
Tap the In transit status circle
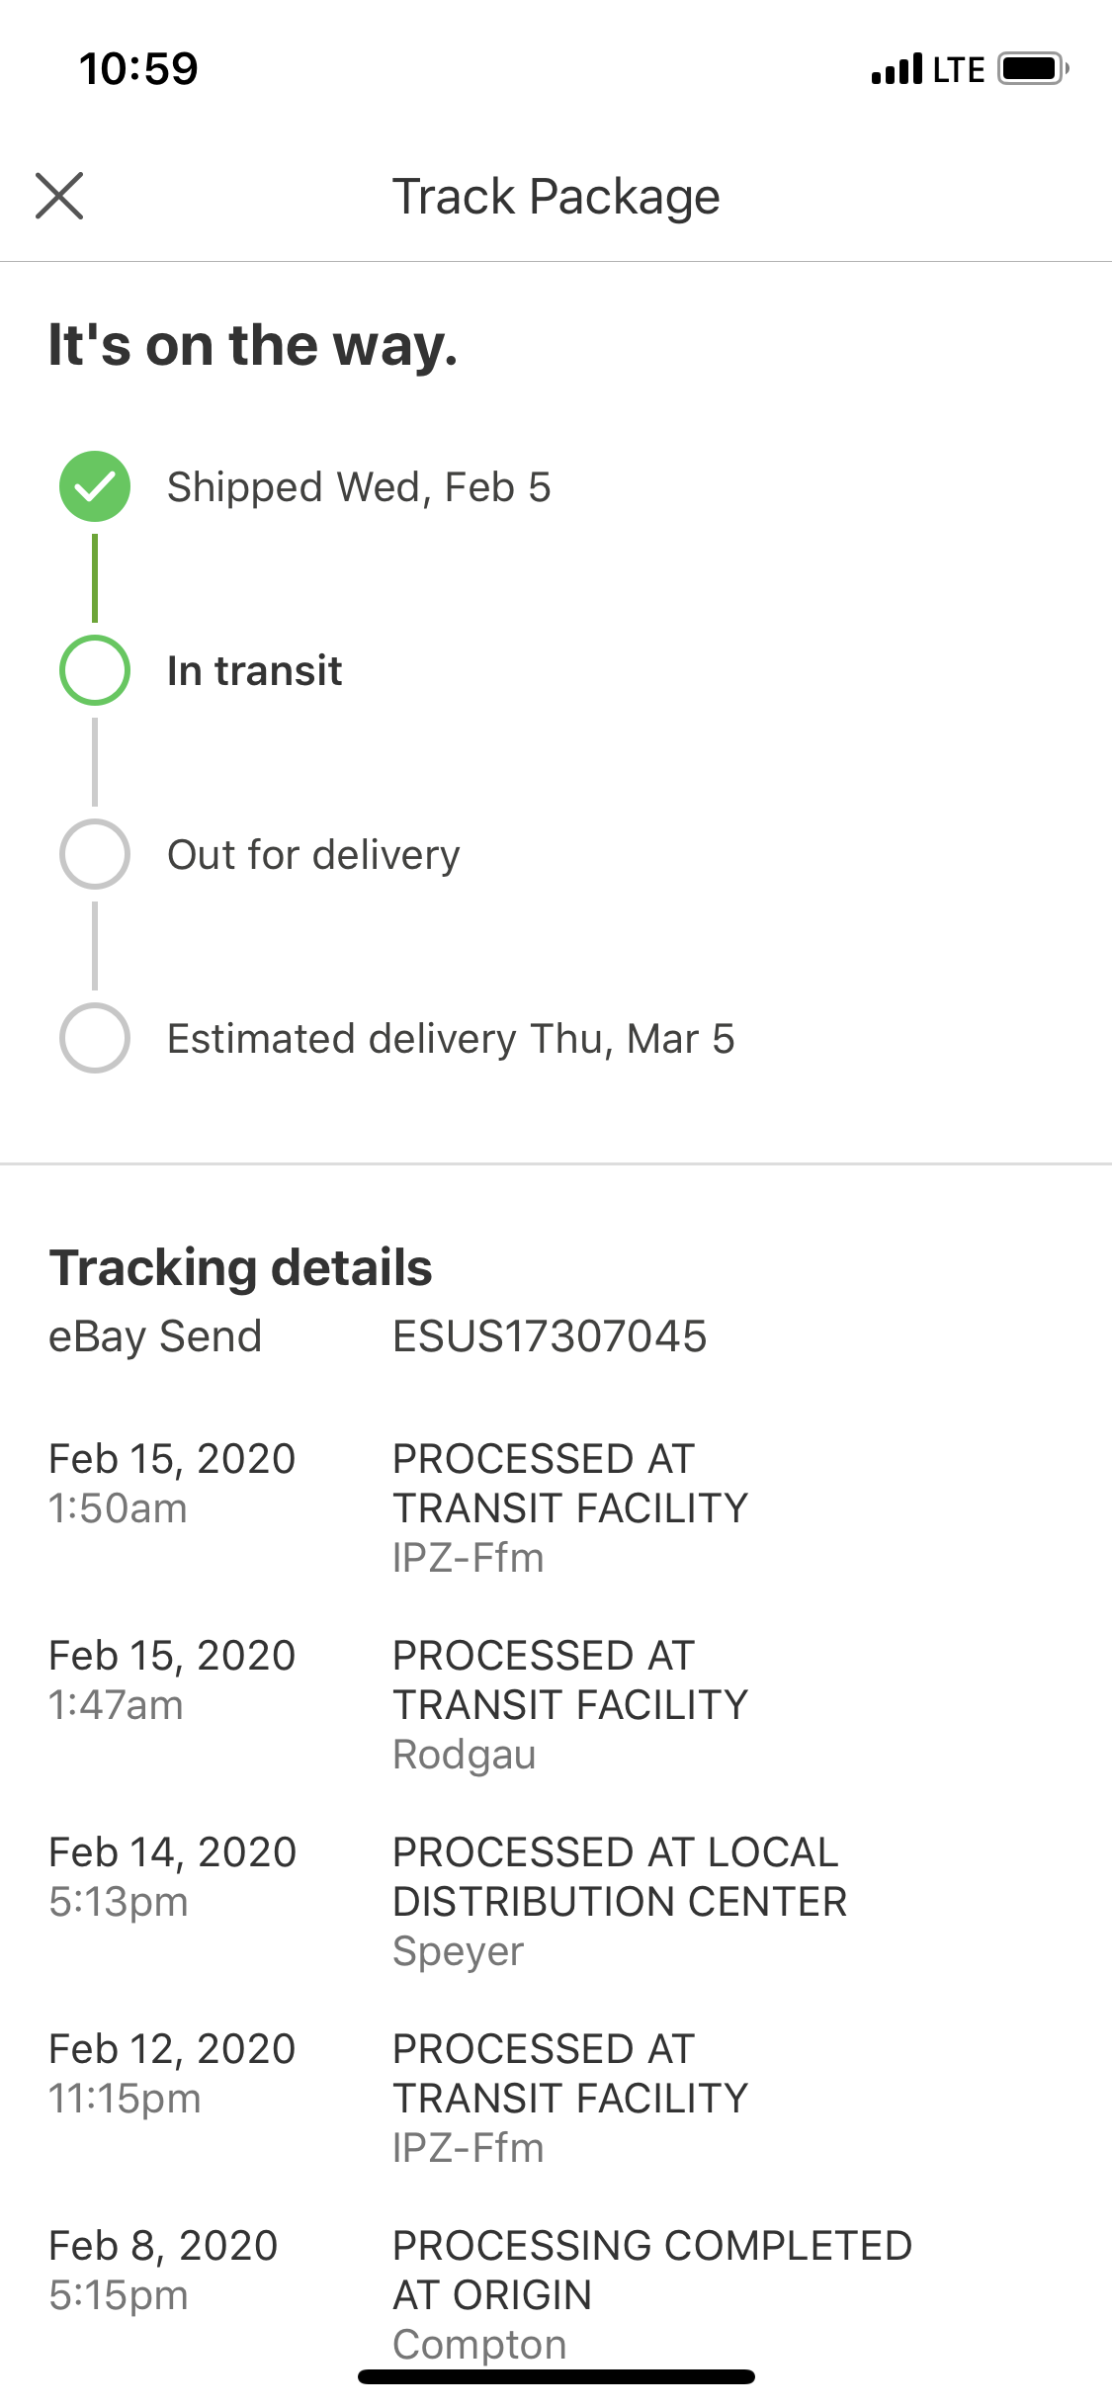95,670
